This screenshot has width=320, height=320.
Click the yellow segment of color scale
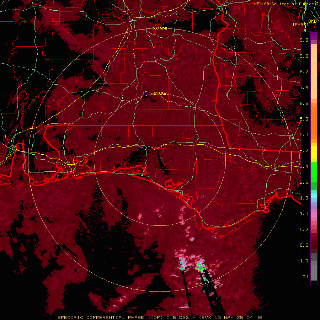coord(314,152)
